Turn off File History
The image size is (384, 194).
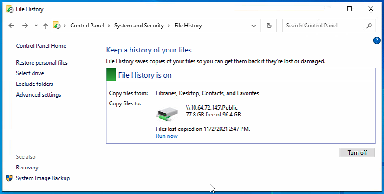(x=357, y=152)
